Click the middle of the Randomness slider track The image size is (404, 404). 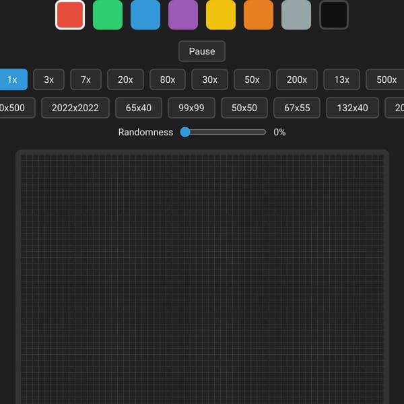223,132
